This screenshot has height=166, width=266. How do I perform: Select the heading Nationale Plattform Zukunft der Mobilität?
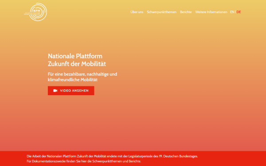tap(77, 60)
